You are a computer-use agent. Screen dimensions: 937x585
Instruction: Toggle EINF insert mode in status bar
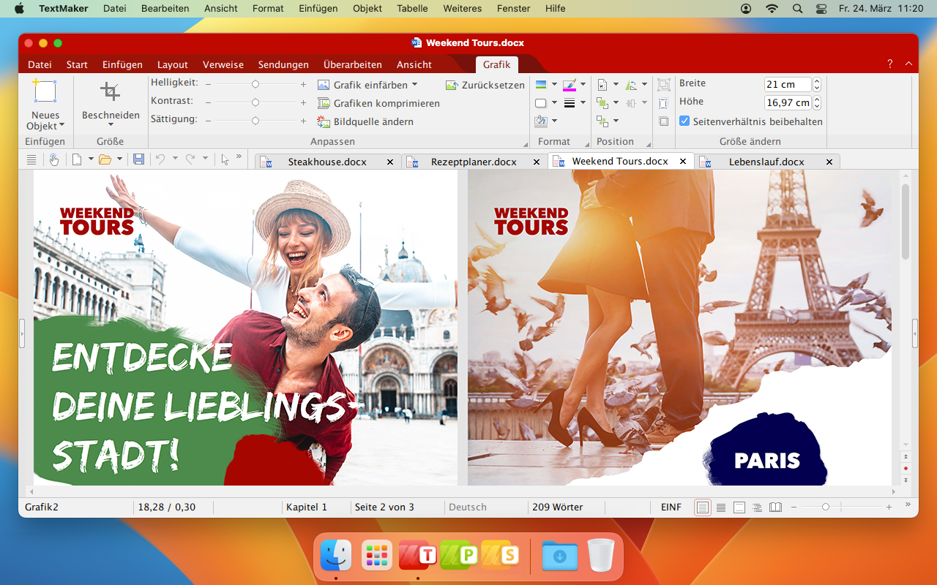pyautogui.click(x=671, y=507)
